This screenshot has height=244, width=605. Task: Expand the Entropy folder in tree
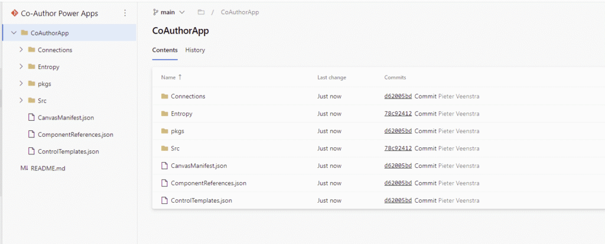21,67
